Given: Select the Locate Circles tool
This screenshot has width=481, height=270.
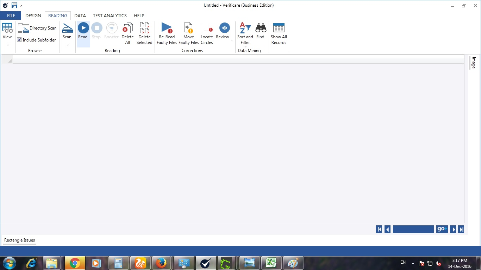Looking at the screenshot, I should tap(207, 28).
